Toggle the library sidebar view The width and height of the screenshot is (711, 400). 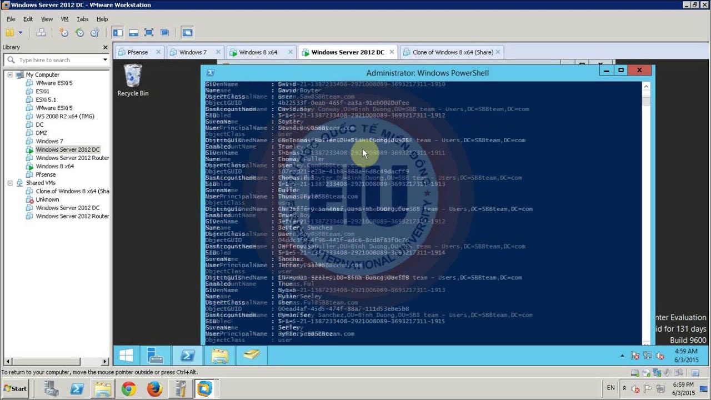point(118,33)
